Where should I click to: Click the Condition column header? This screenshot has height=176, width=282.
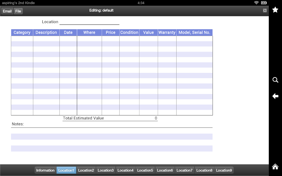[129, 32]
